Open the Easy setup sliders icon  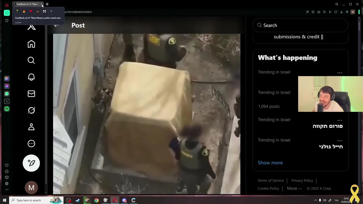(347, 12)
